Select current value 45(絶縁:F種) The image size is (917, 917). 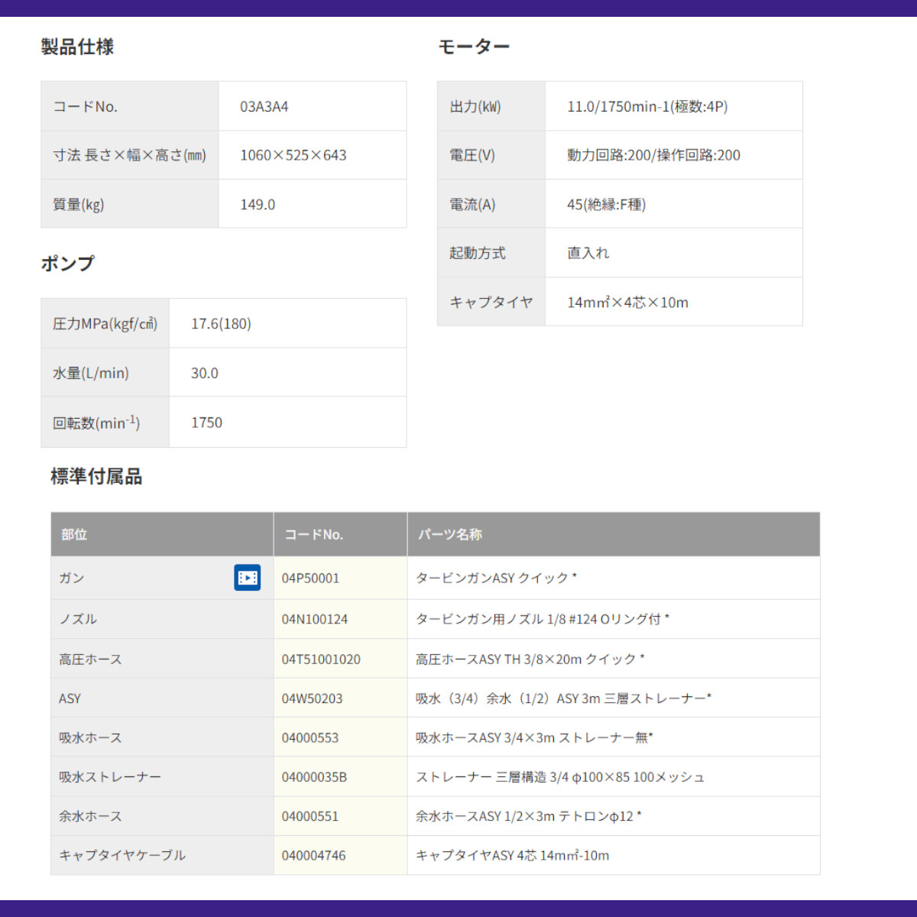tap(606, 205)
